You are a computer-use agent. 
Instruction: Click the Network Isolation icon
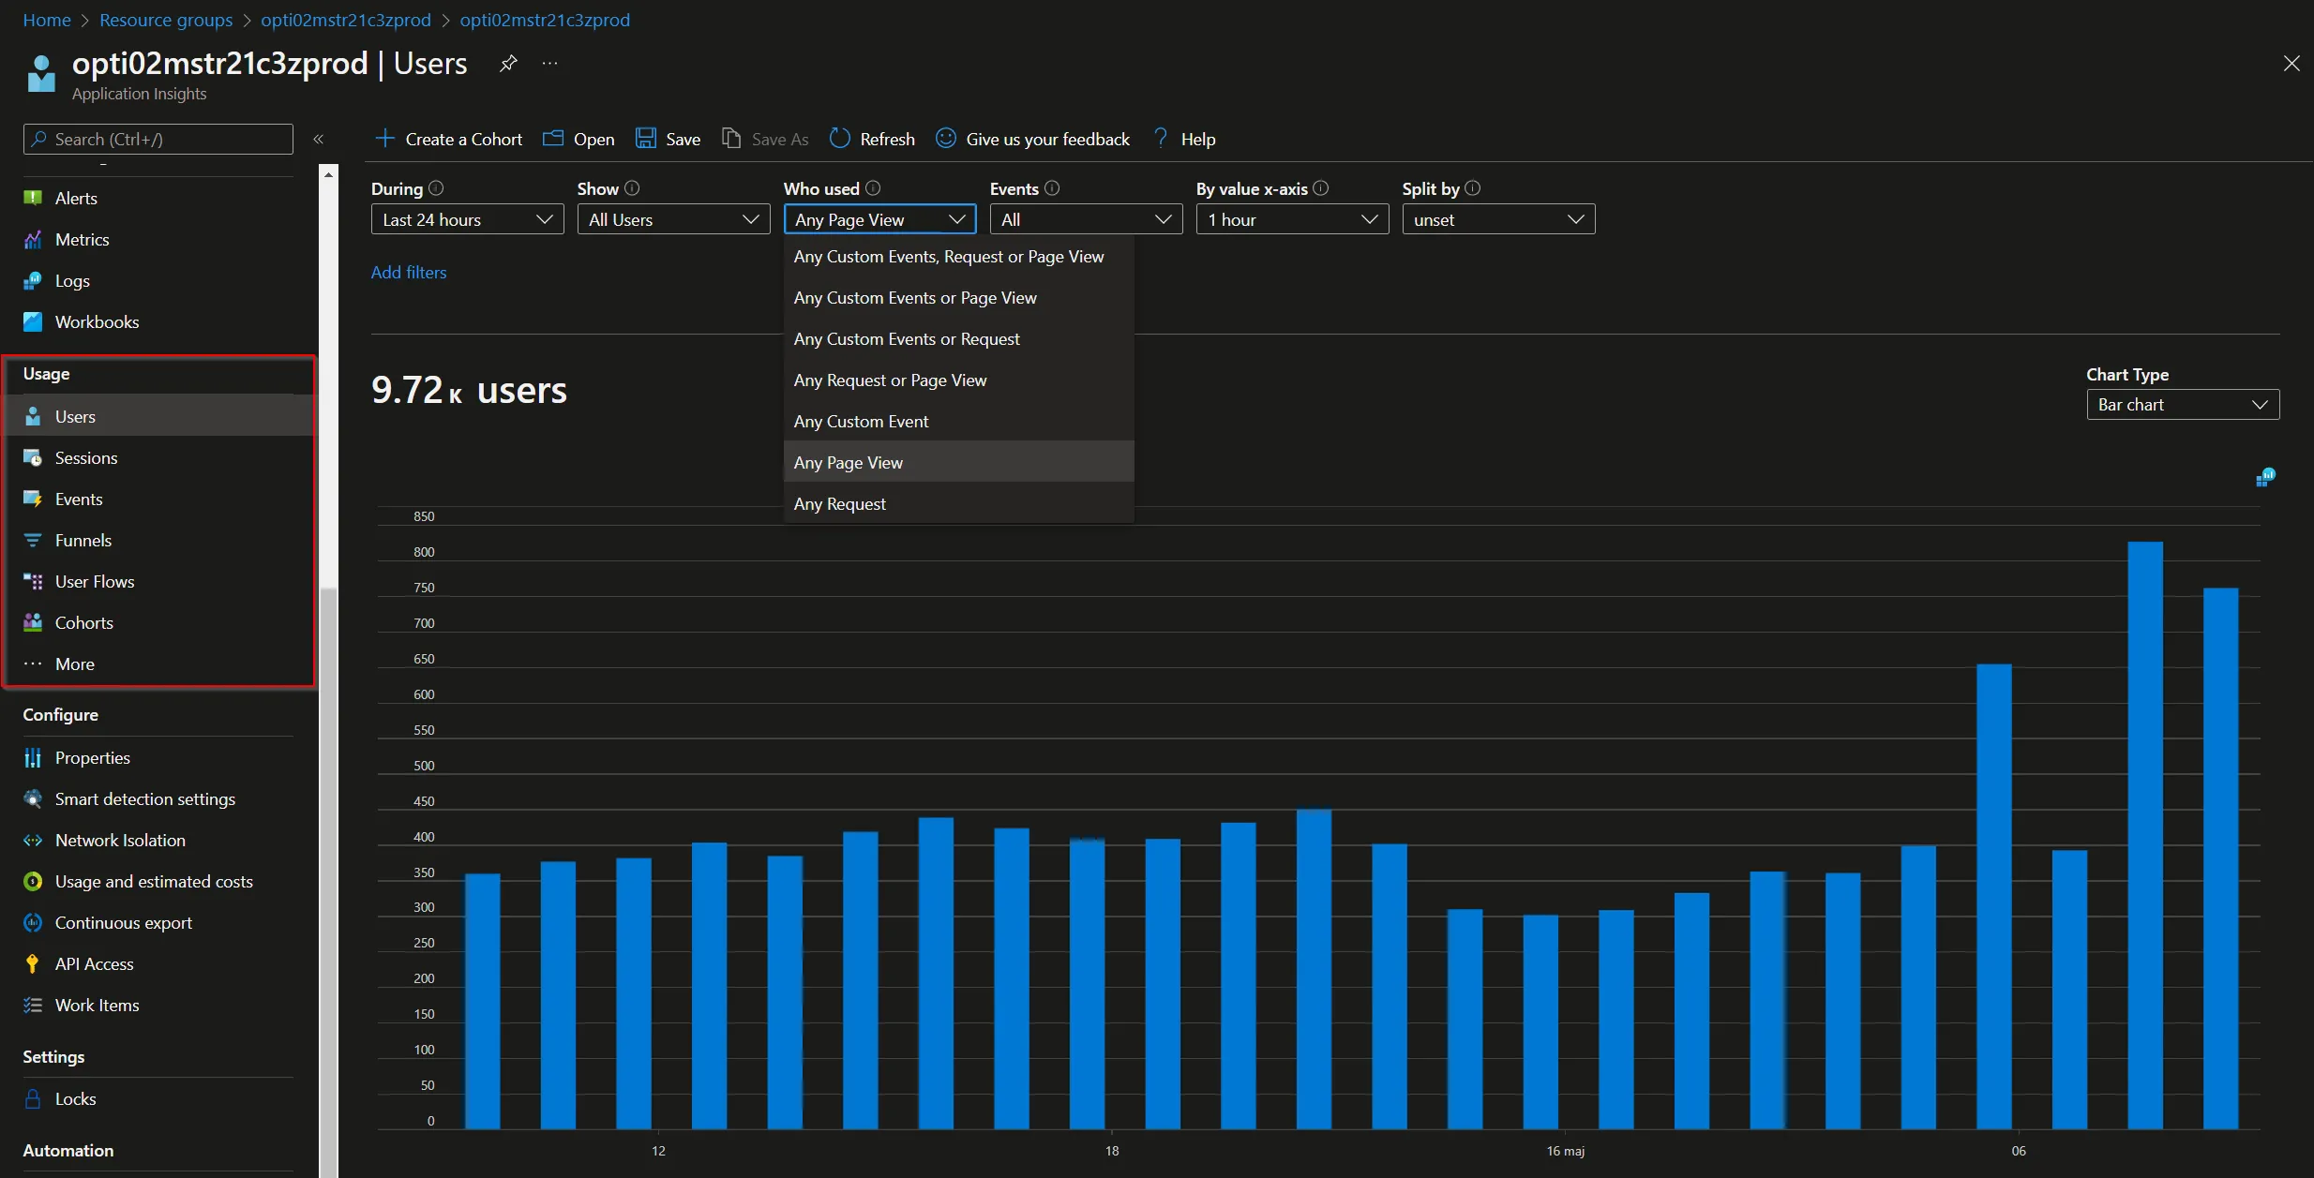pyautogui.click(x=33, y=840)
